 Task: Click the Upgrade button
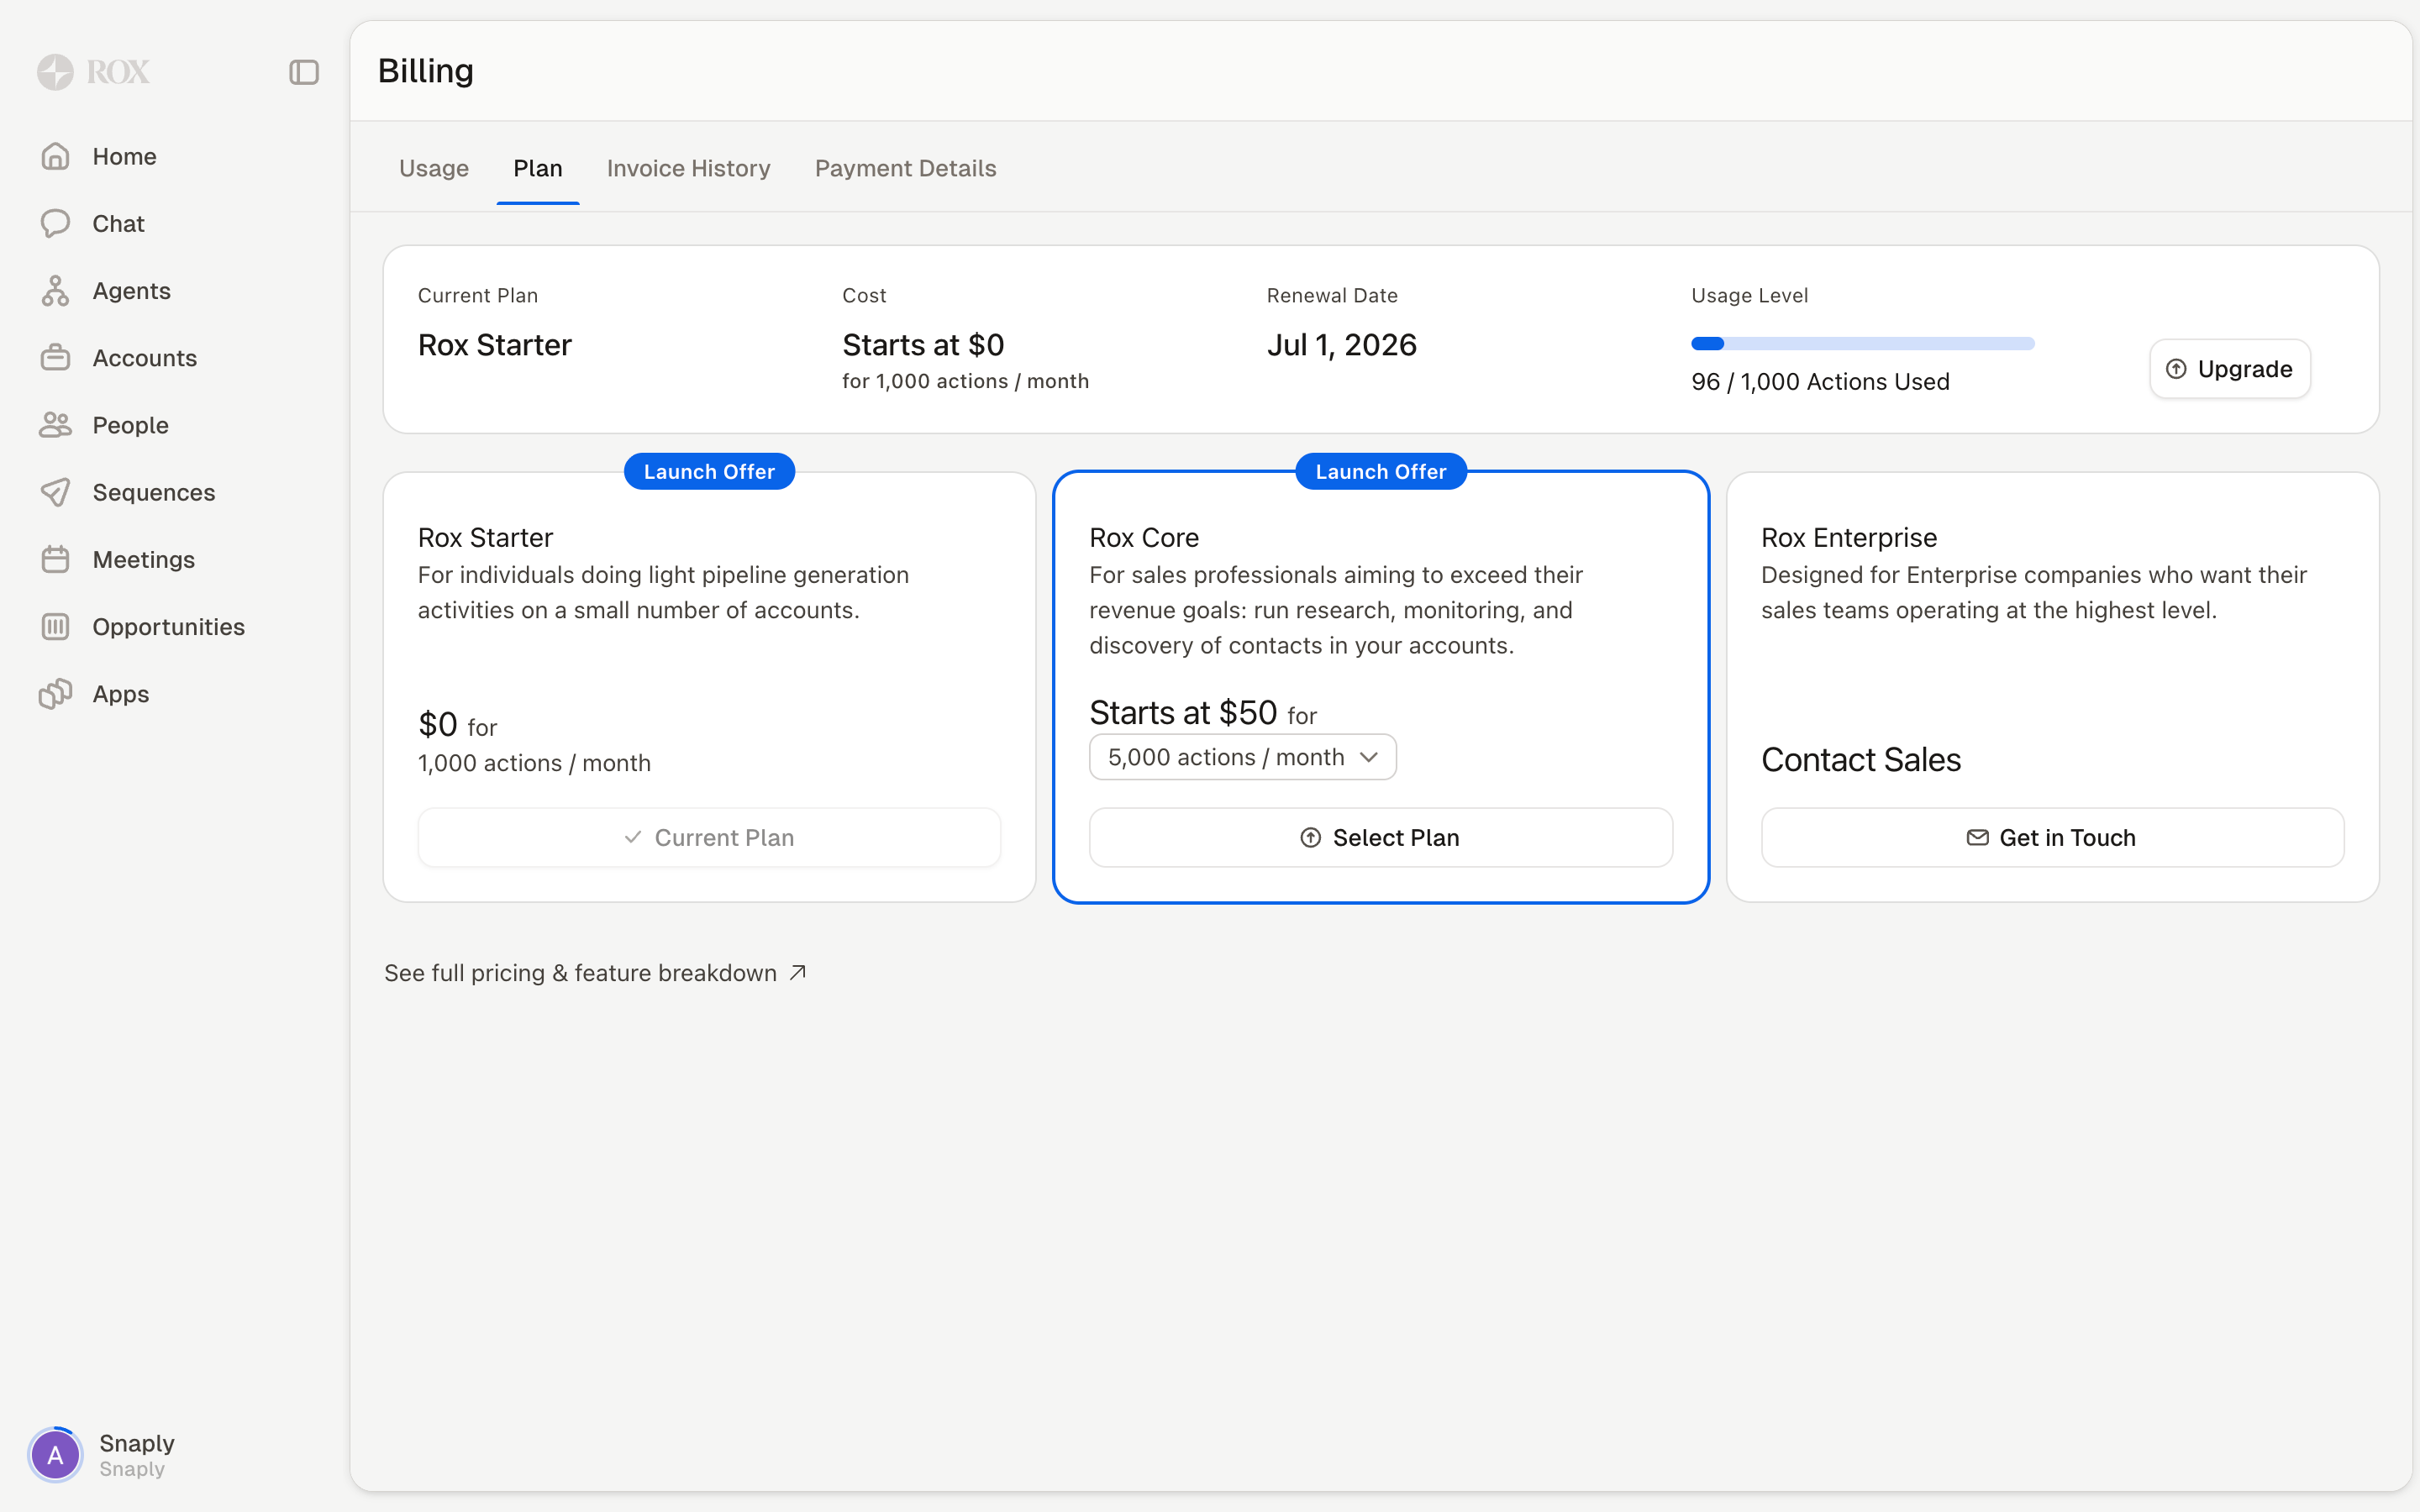(2230, 368)
